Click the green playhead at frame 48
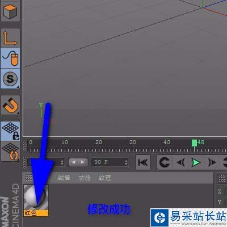The width and height of the screenshot is (227, 227). (194, 143)
